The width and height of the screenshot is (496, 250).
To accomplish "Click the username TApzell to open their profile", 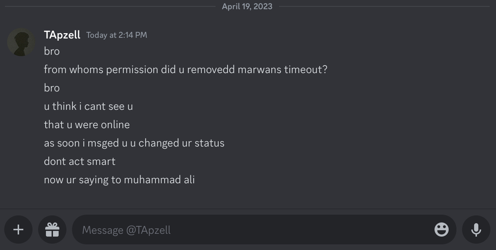I will coord(62,35).
